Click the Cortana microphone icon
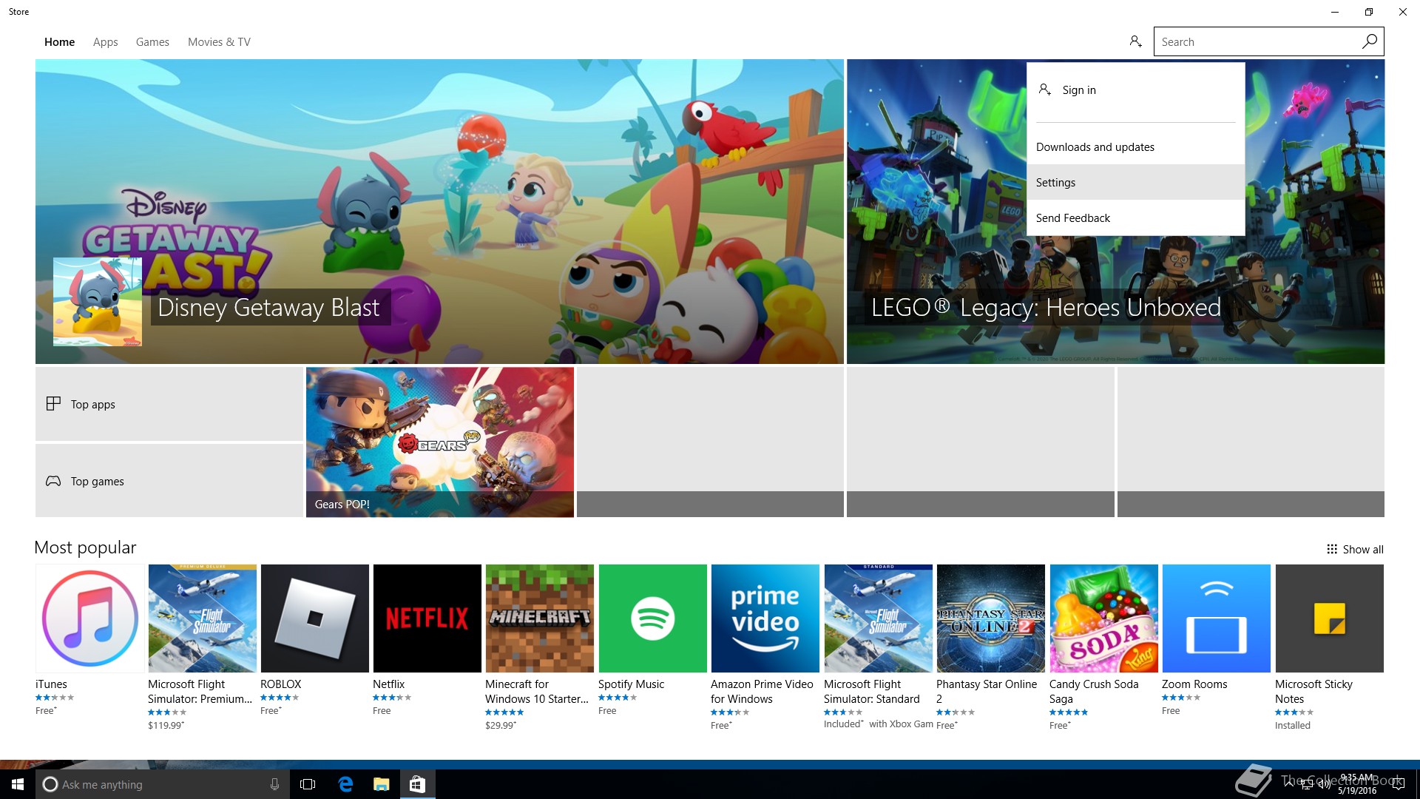 [274, 784]
